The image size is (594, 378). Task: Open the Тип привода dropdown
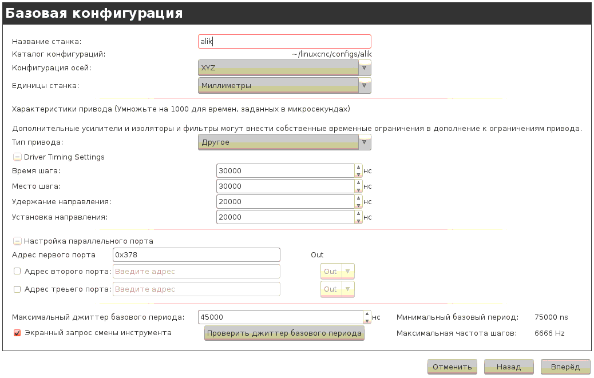click(x=284, y=142)
